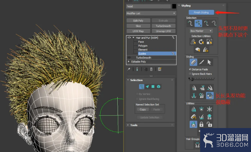Toggle the TurboSmooth stack entry visibility eye
Screen dimensions: 251x152
point(129,57)
